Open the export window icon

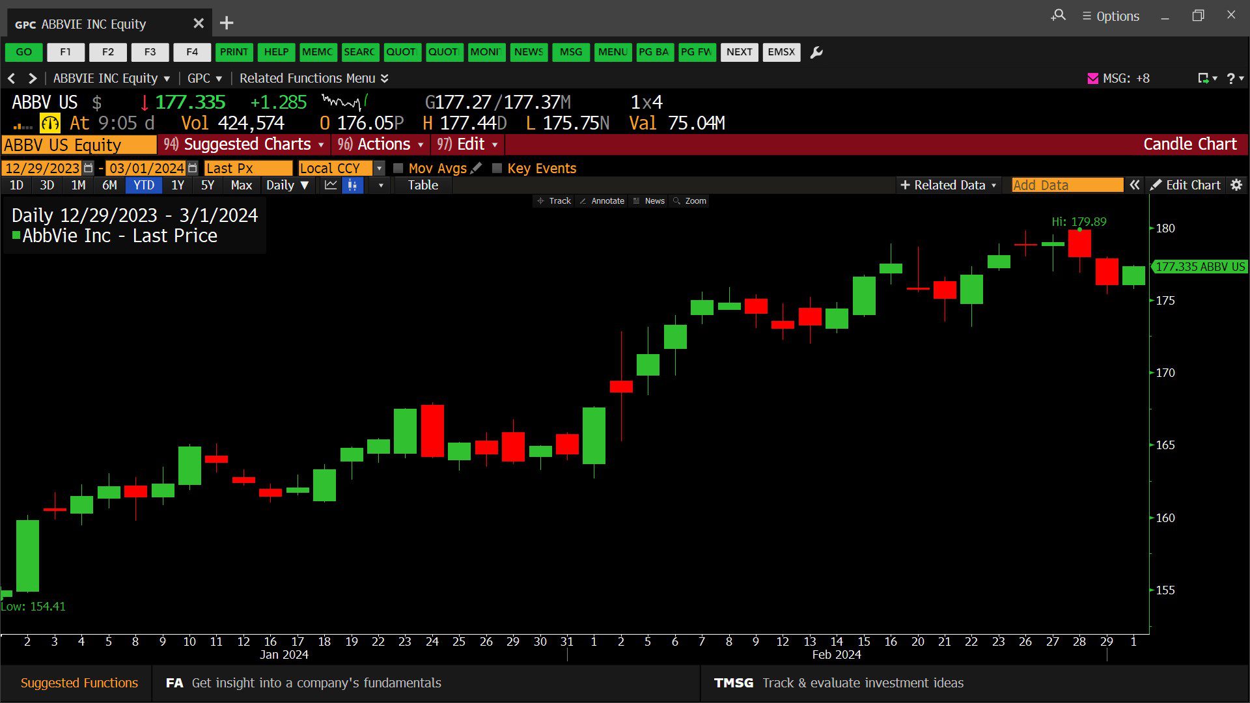coord(1204,78)
